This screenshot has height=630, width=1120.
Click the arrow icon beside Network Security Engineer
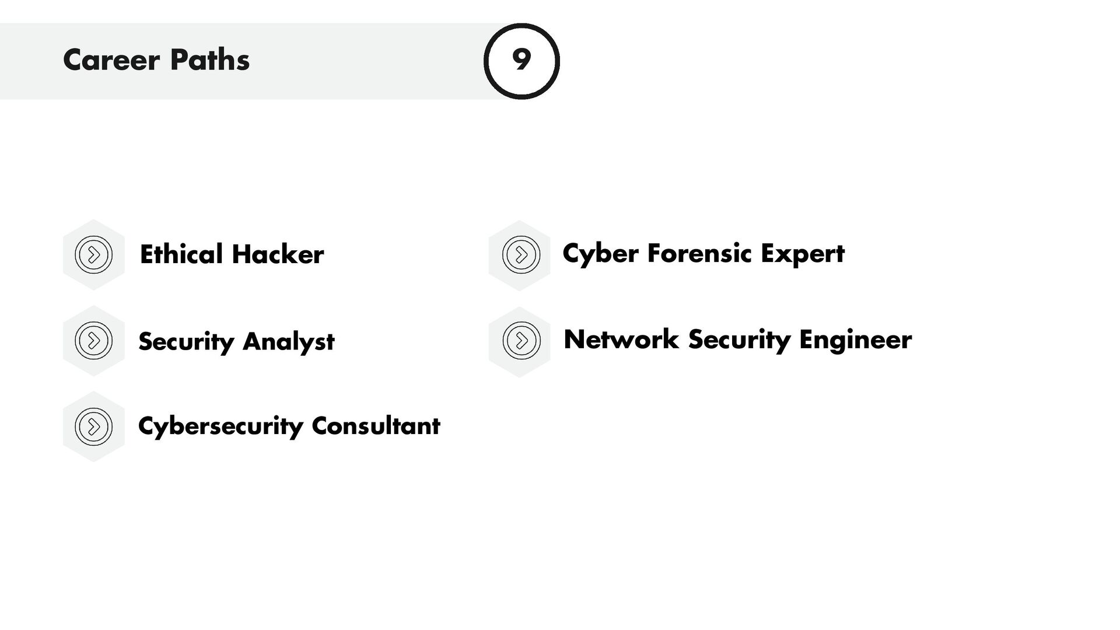click(520, 341)
